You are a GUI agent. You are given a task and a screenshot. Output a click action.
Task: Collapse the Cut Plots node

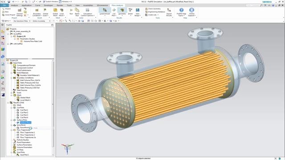11,108
